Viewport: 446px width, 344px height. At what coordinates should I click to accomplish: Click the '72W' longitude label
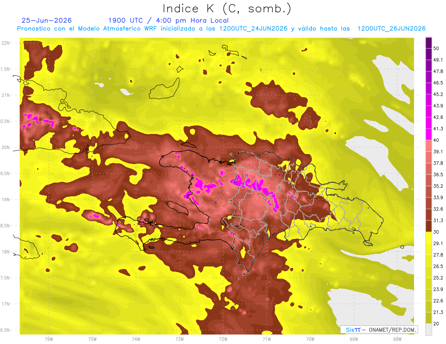coord(223,339)
